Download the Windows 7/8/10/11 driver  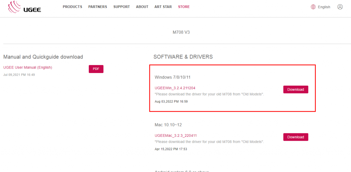[x=296, y=89]
